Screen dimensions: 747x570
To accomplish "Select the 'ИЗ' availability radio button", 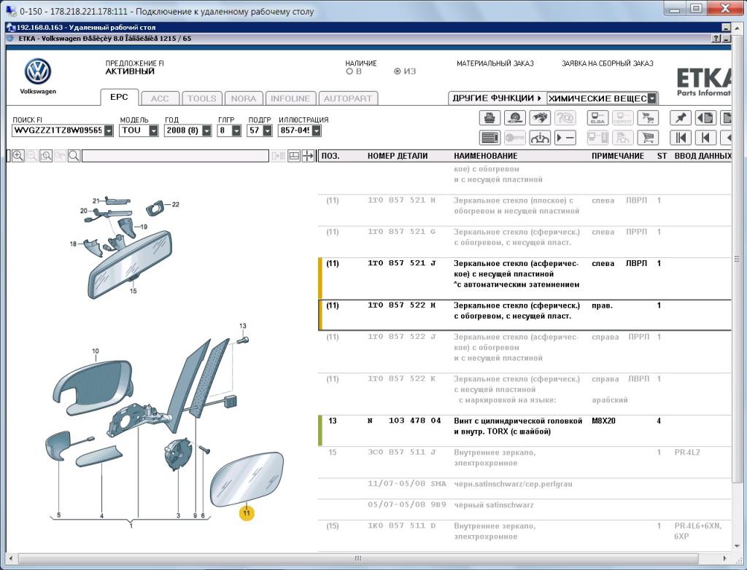I will (x=398, y=71).
